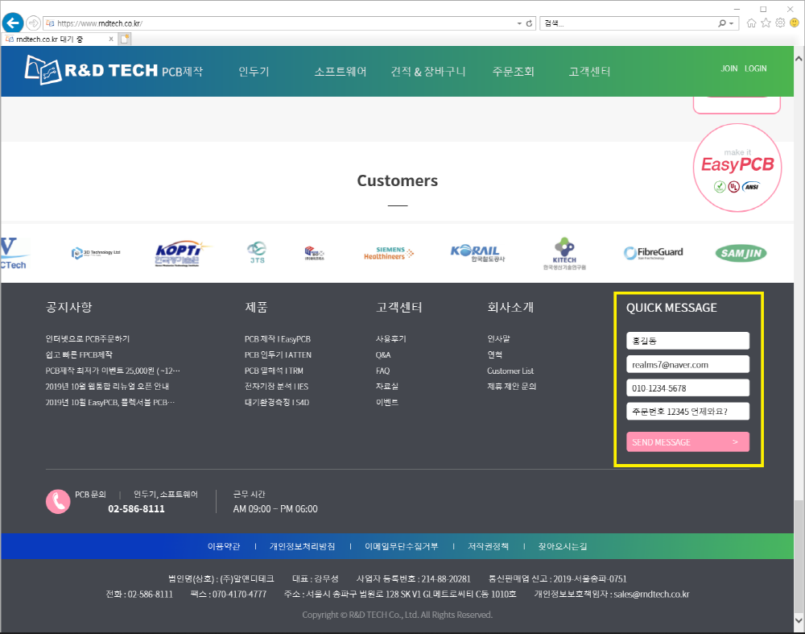
Task: Click the SAMJIN customer logo
Action: 741,253
